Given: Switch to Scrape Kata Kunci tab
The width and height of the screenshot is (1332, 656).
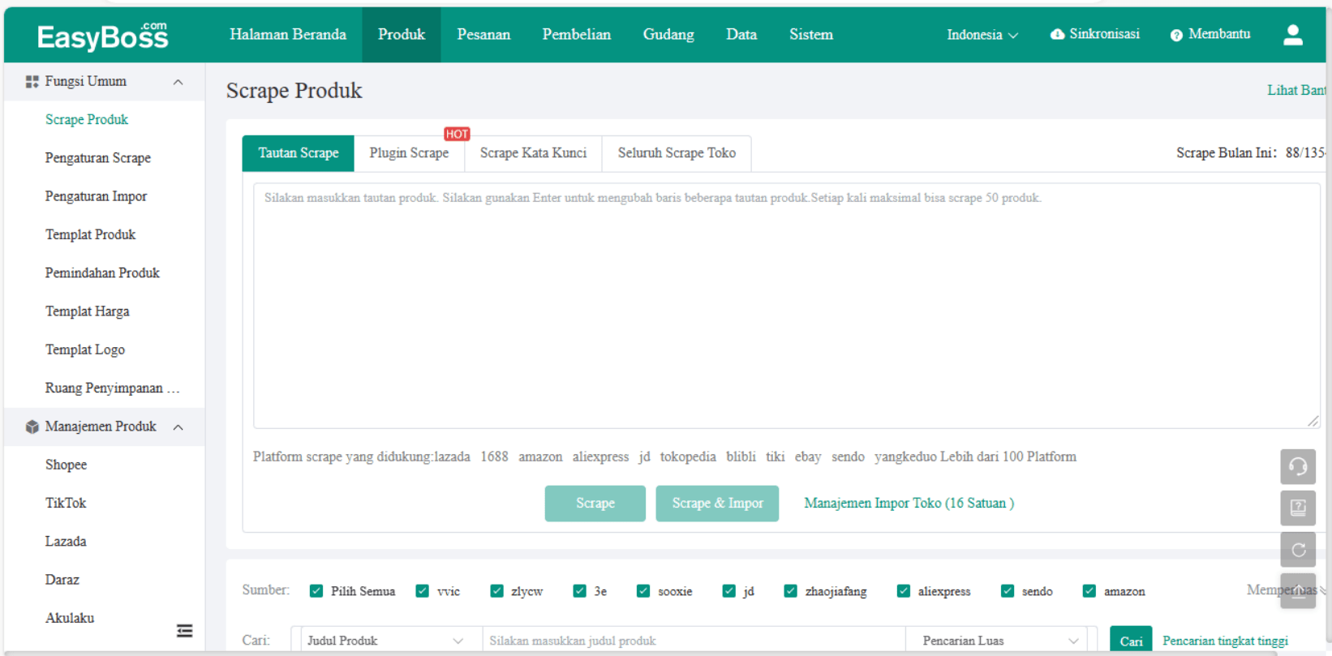Looking at the screenshot, I should 533,153.
